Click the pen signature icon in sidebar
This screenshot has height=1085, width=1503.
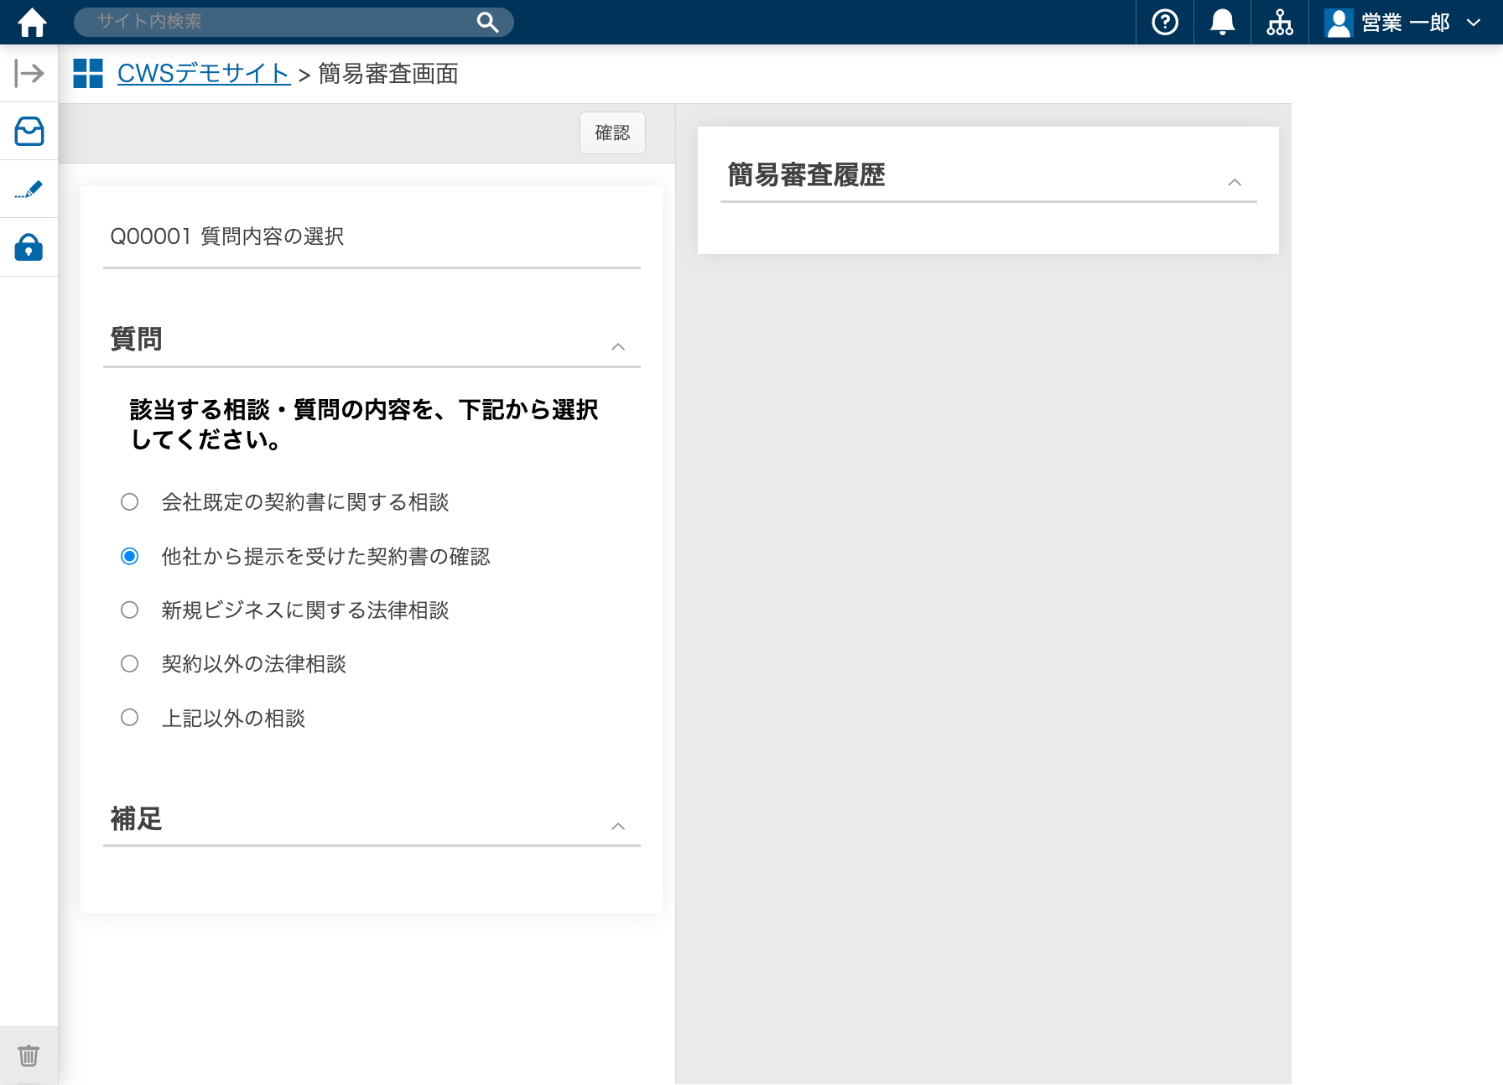tap(29, 189)
